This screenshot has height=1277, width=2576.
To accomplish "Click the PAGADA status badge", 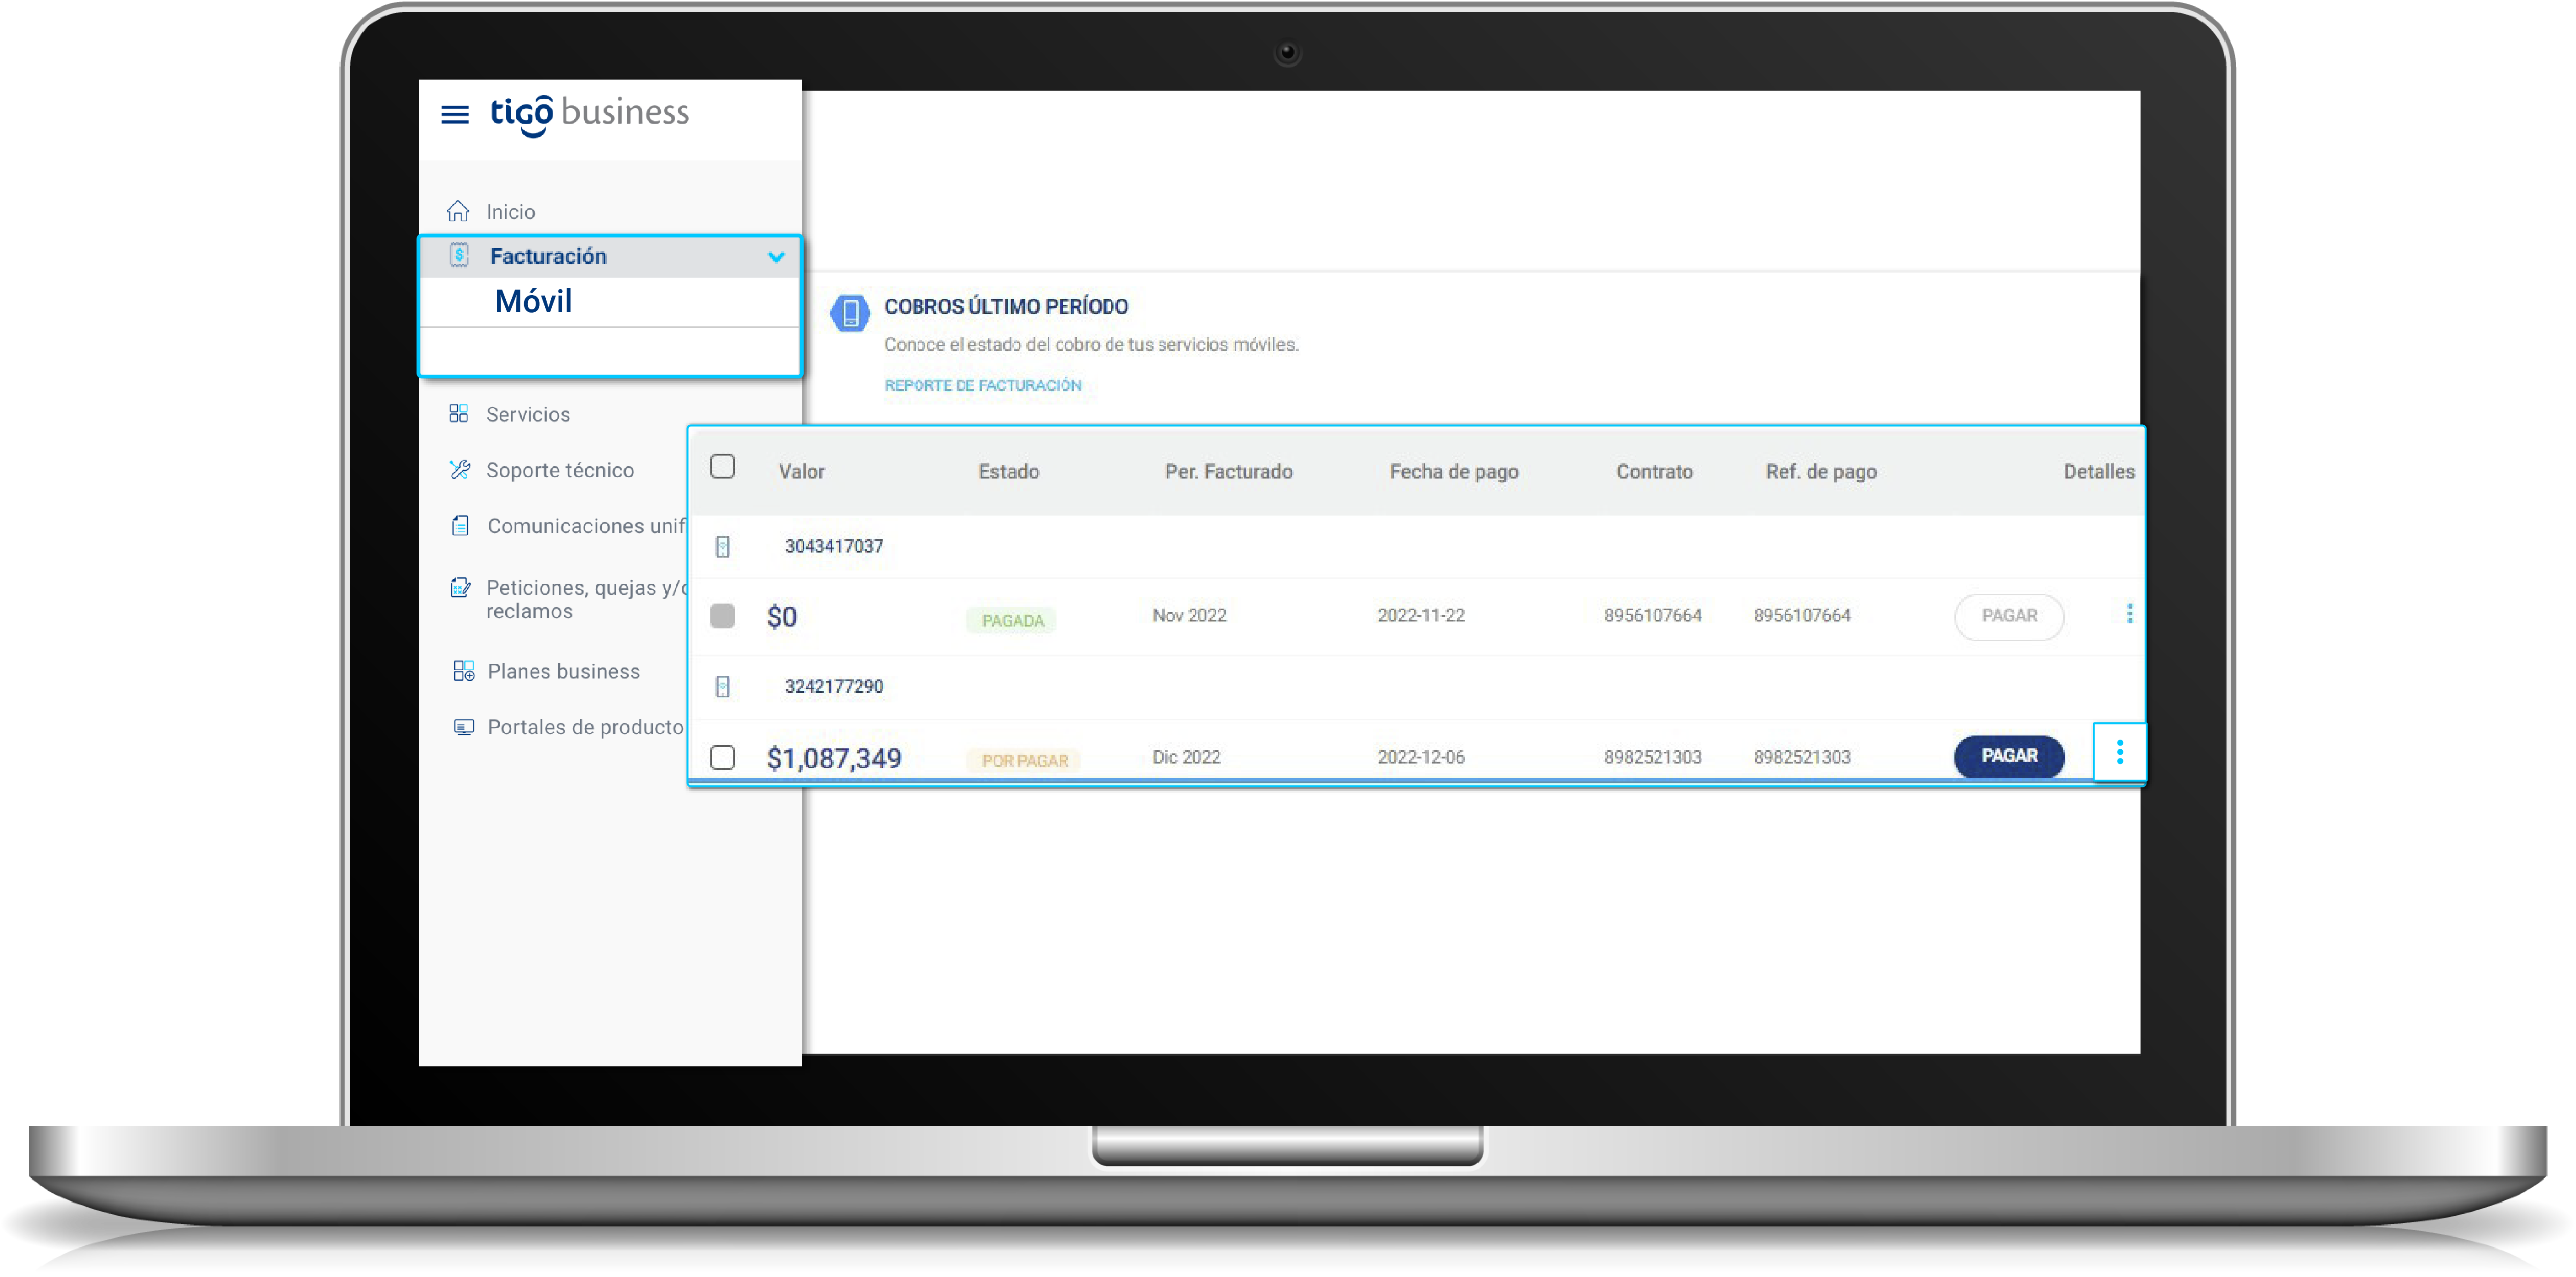I will [1012, 620].
